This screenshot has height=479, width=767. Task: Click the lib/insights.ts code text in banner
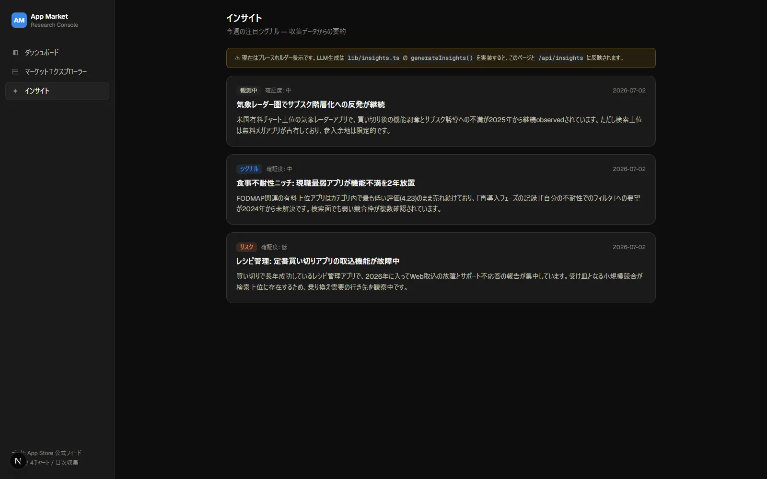pos(373,58)
